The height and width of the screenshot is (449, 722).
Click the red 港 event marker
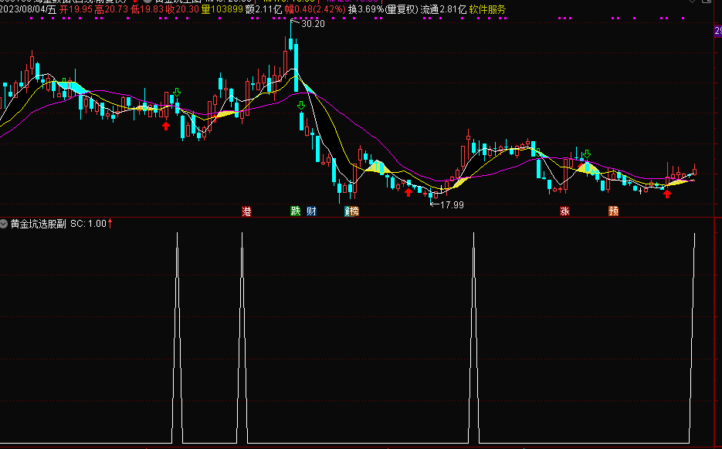click(x=247, y=211)
